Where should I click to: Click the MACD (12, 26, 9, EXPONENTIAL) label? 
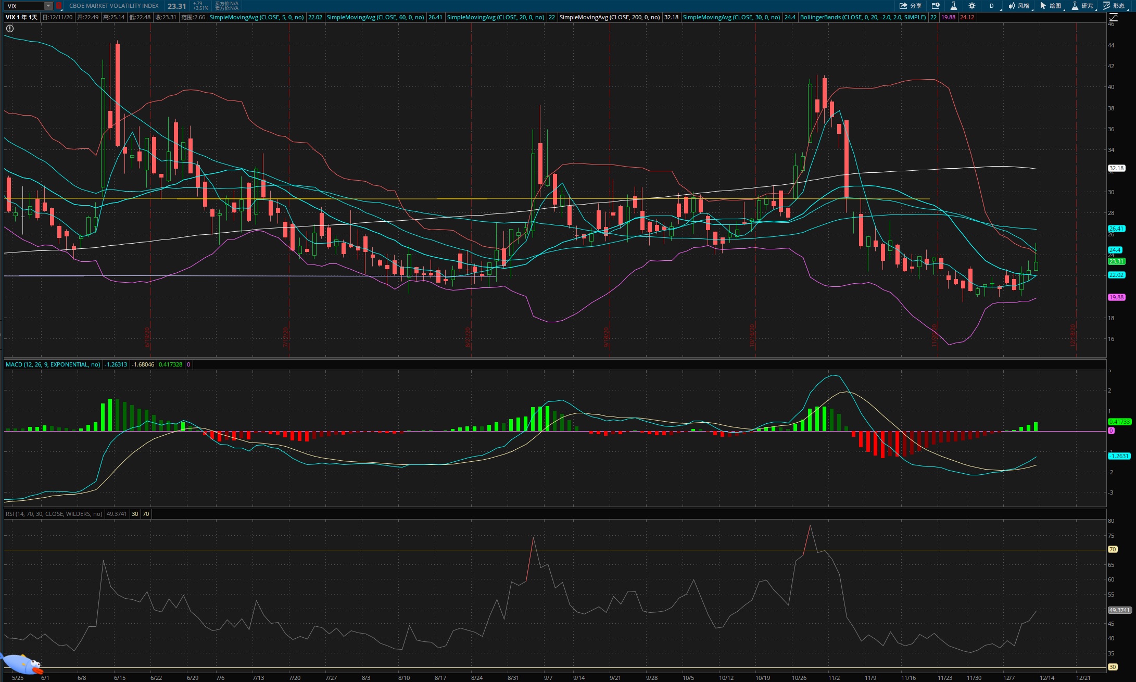pos(53,364)
